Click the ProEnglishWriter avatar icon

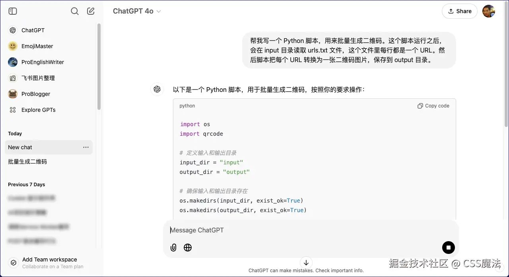click(13, 62)
